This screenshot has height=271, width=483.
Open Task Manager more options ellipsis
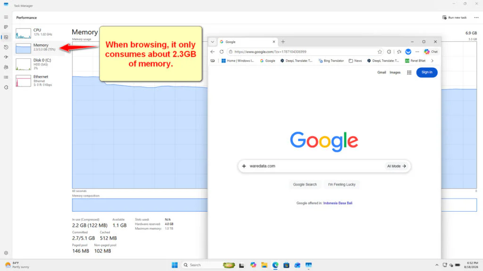[476, 17]
